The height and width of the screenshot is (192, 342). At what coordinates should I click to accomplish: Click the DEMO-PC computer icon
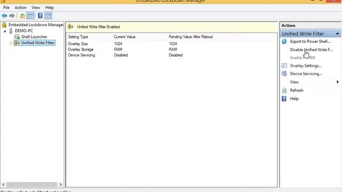pyautogui.click(x=11, y=31)
